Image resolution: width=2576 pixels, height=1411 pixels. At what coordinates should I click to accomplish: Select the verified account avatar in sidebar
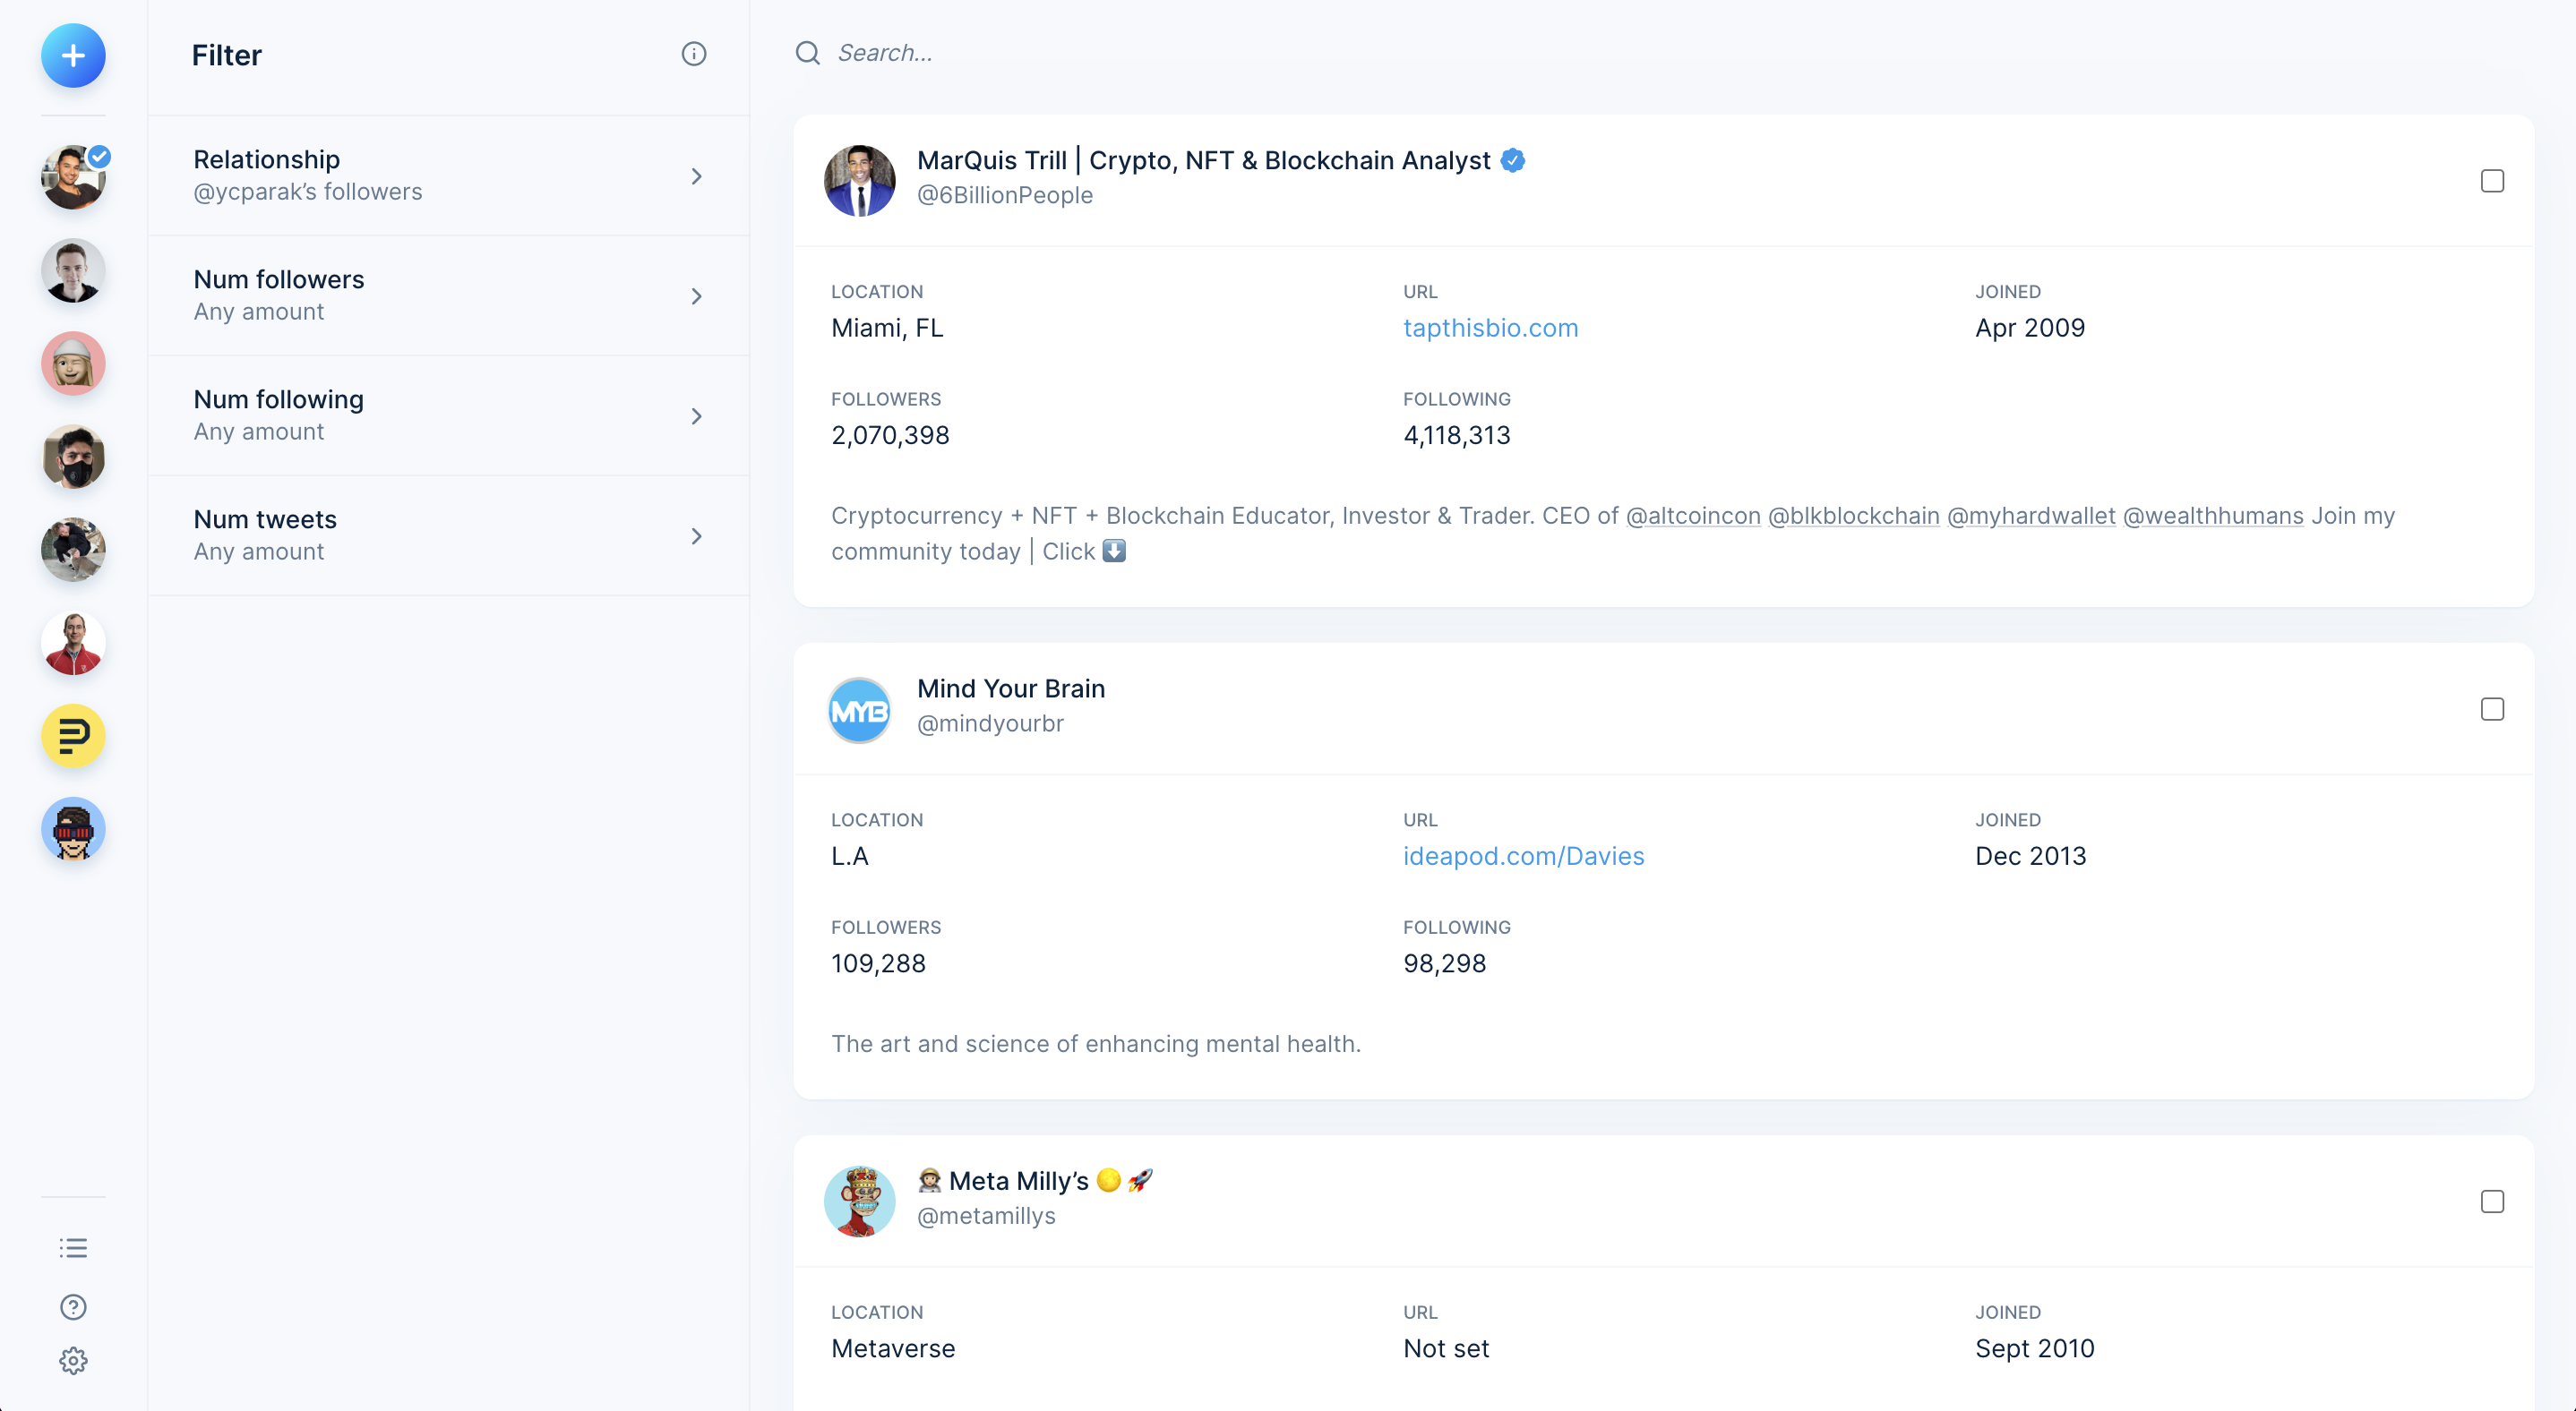[x=73, y=178]
